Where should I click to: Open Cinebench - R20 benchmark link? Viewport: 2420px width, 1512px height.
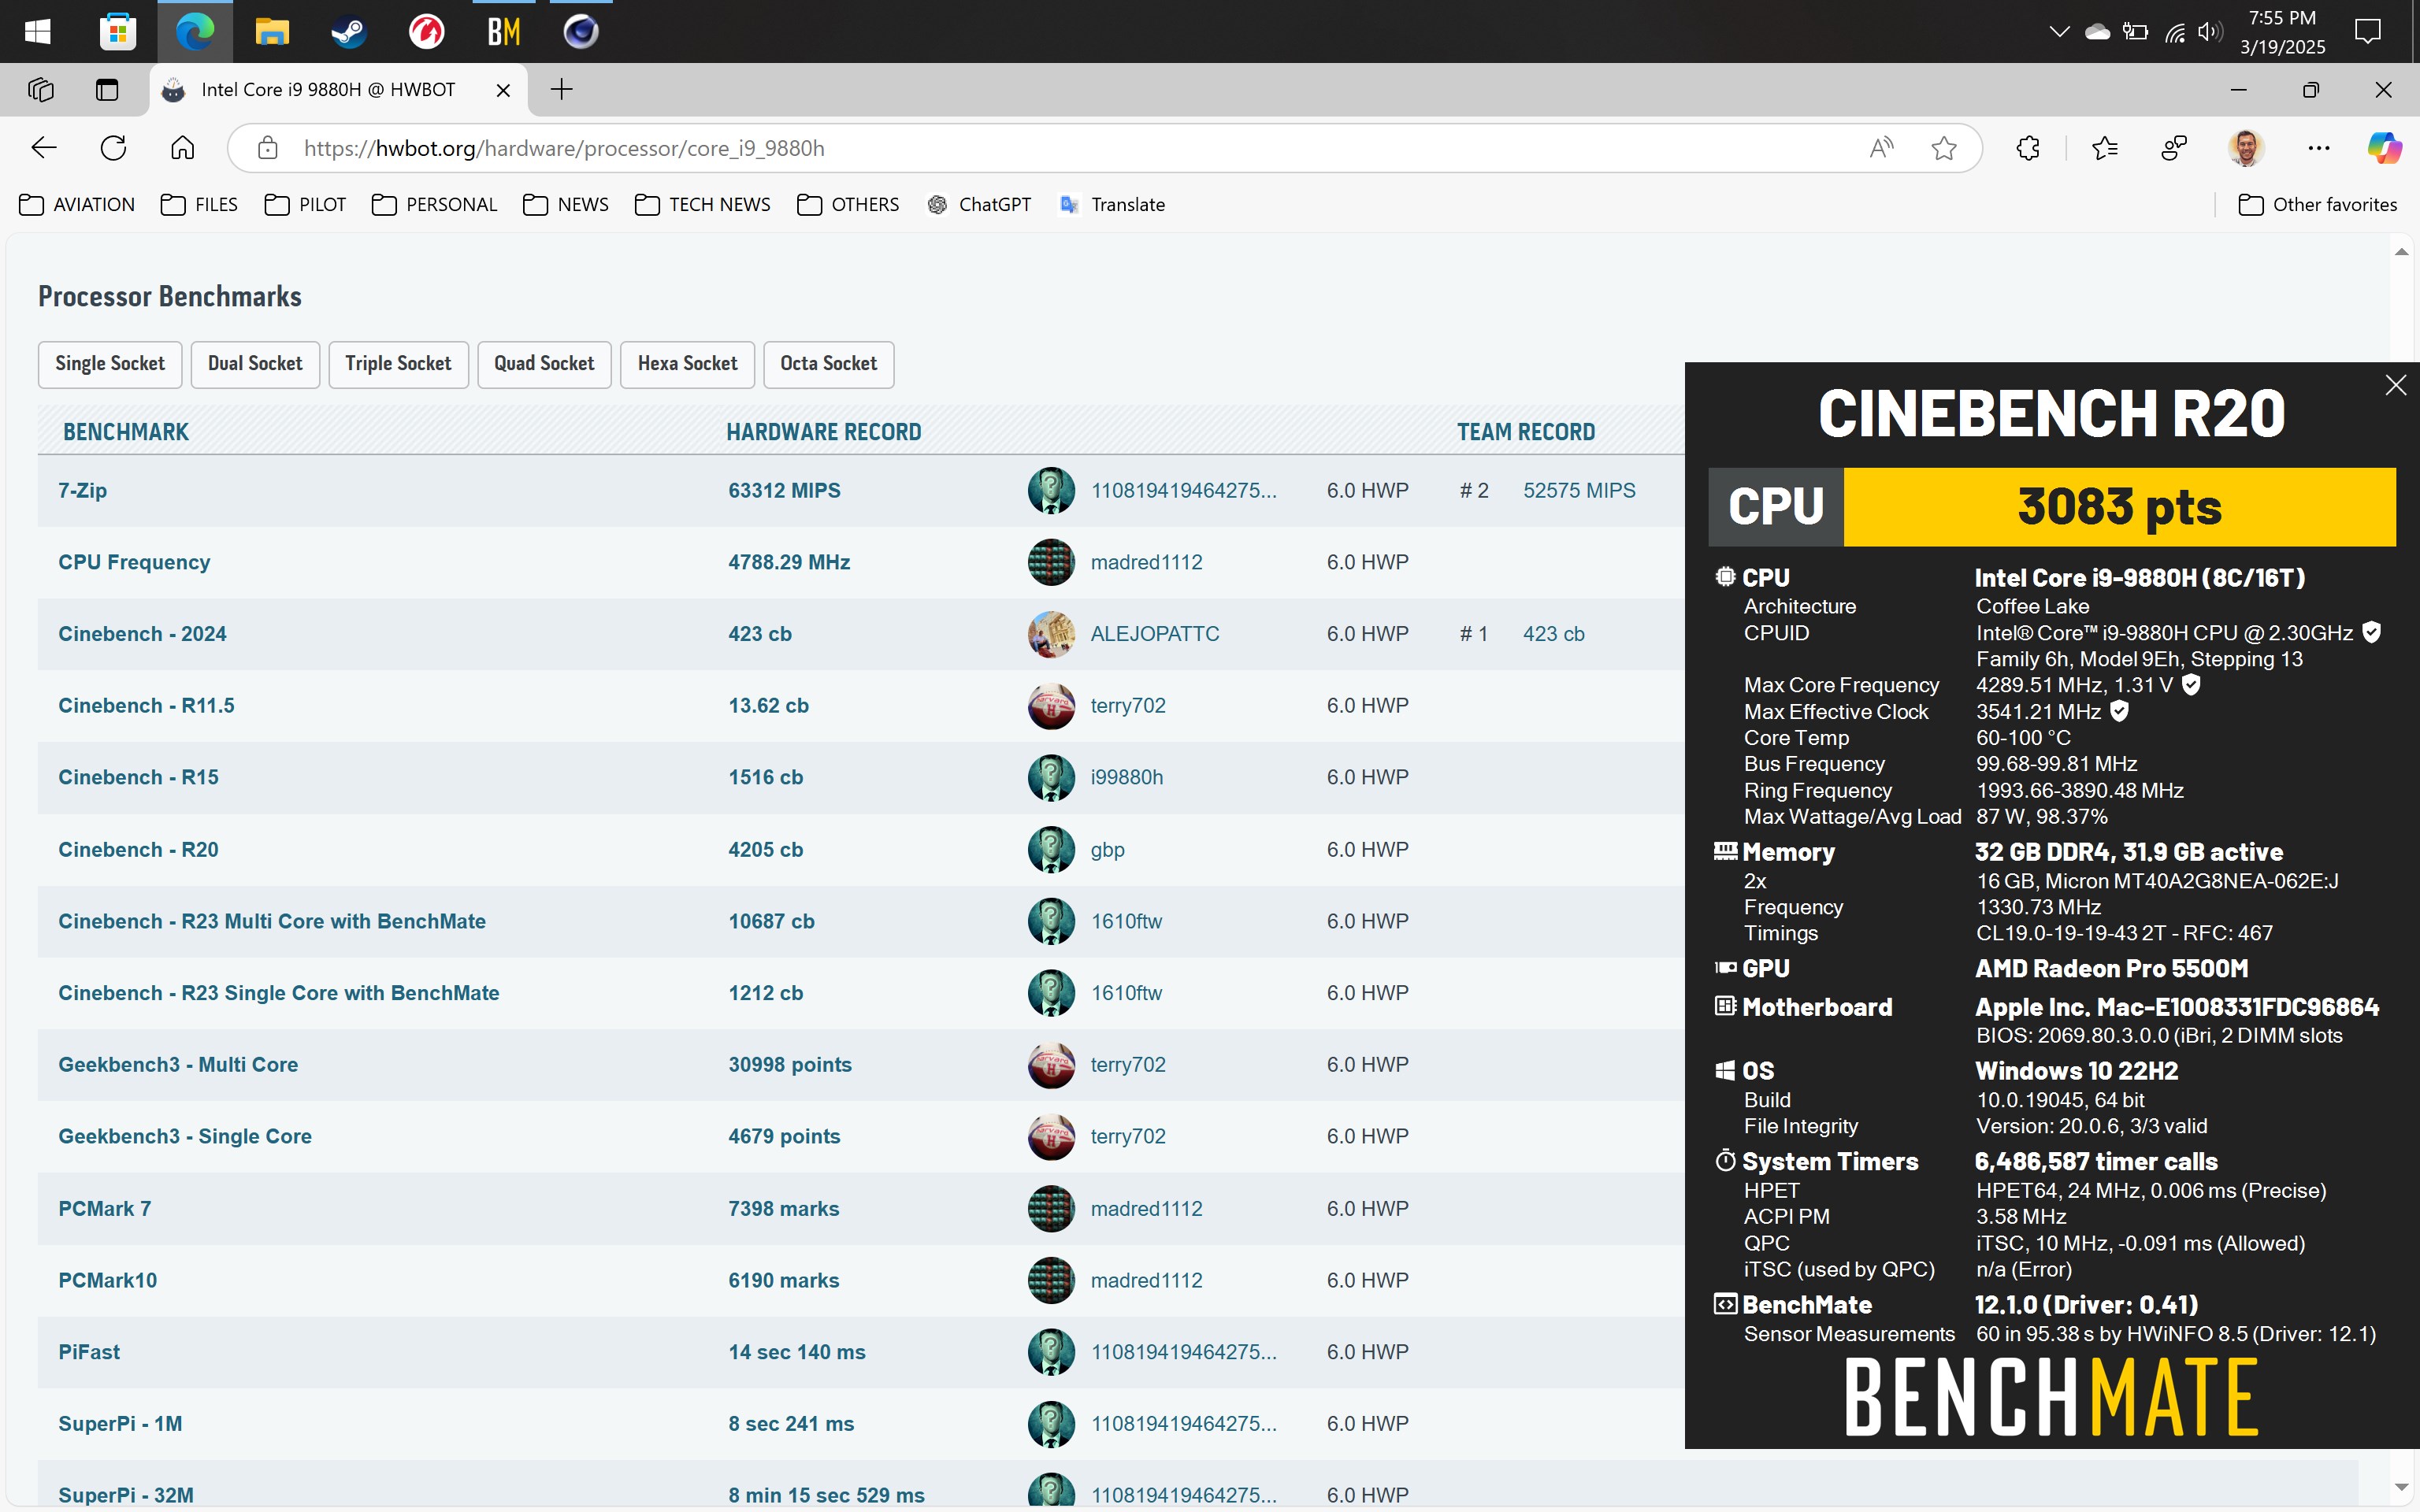coord(138,850)
